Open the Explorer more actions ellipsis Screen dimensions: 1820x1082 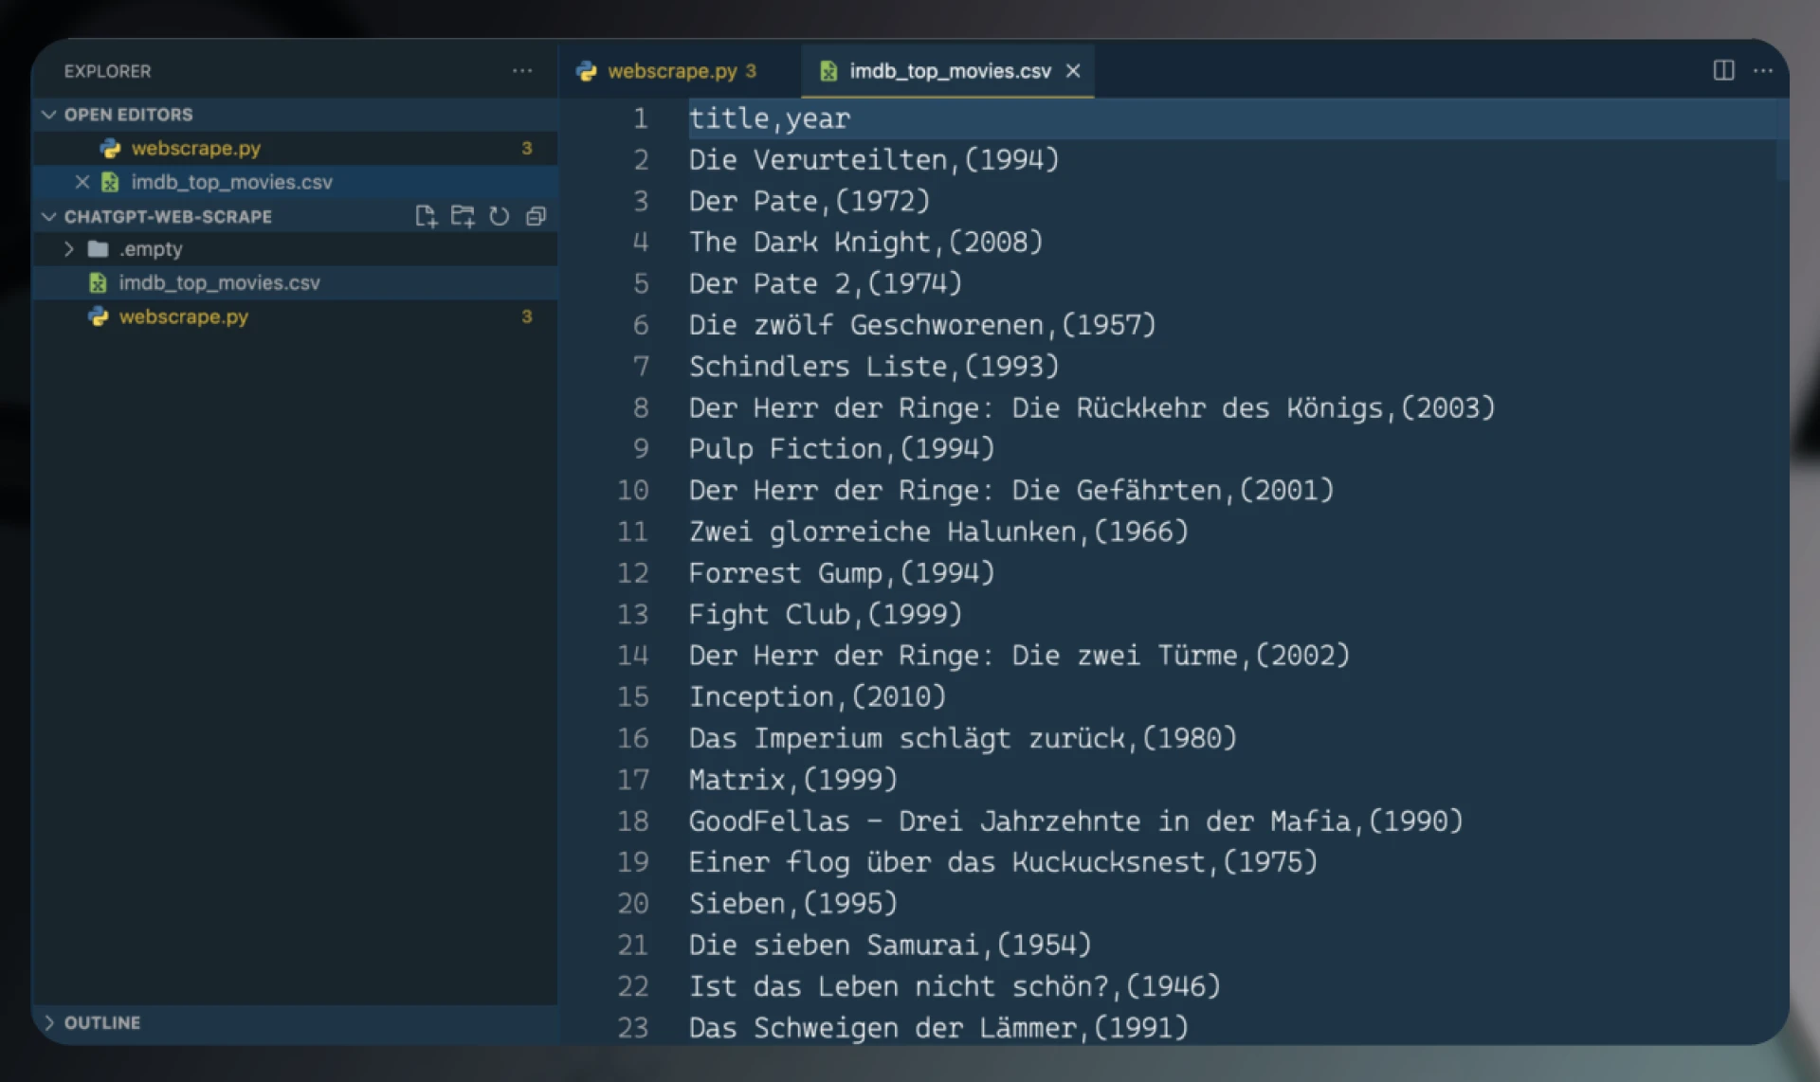click(x=522, y=71)
